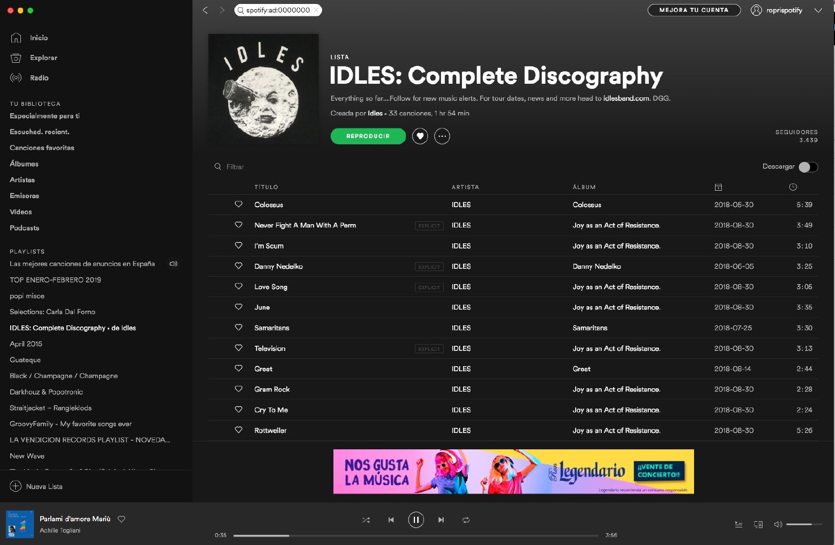The width and height of the screenshot is (835, 545).
Task: Like the song Colossus with heart
Action: [x=238, y=204]
